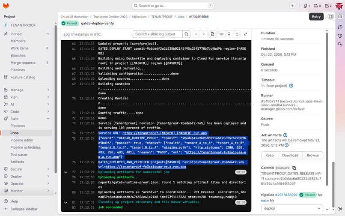345x216 pixels.
Task: Open Members in the sidebar
Action: (27, 41)
